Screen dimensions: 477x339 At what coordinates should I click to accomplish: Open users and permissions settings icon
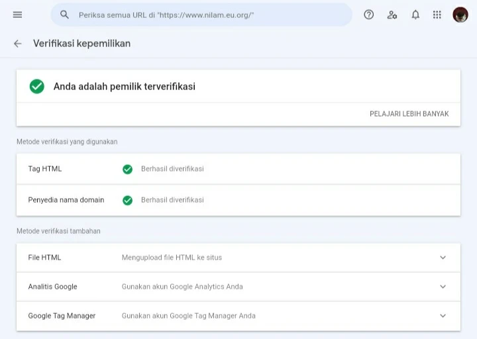[392, 15]
